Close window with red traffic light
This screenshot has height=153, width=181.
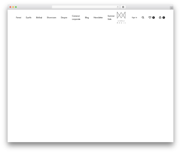coord(10,7)
